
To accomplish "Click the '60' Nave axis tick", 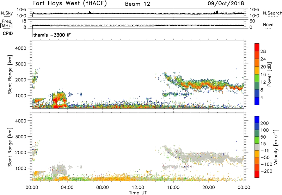I will point(252,21).
